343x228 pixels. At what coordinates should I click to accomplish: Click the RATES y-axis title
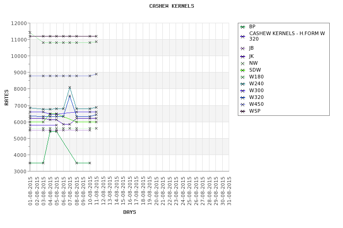[x=6, y=97]
